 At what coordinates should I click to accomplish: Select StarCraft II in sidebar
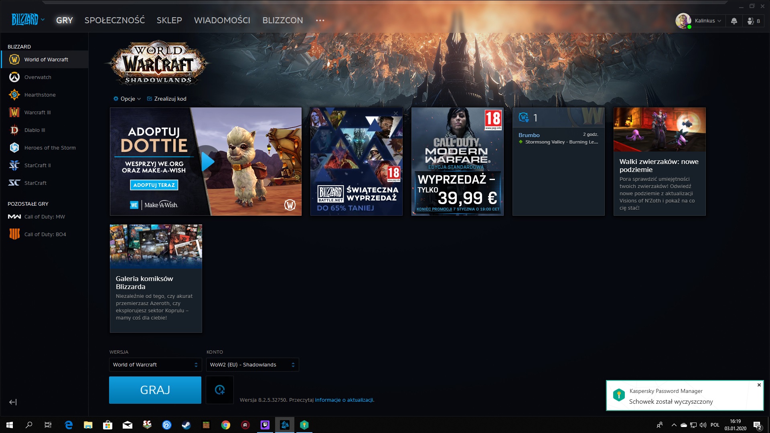[37, 165]
